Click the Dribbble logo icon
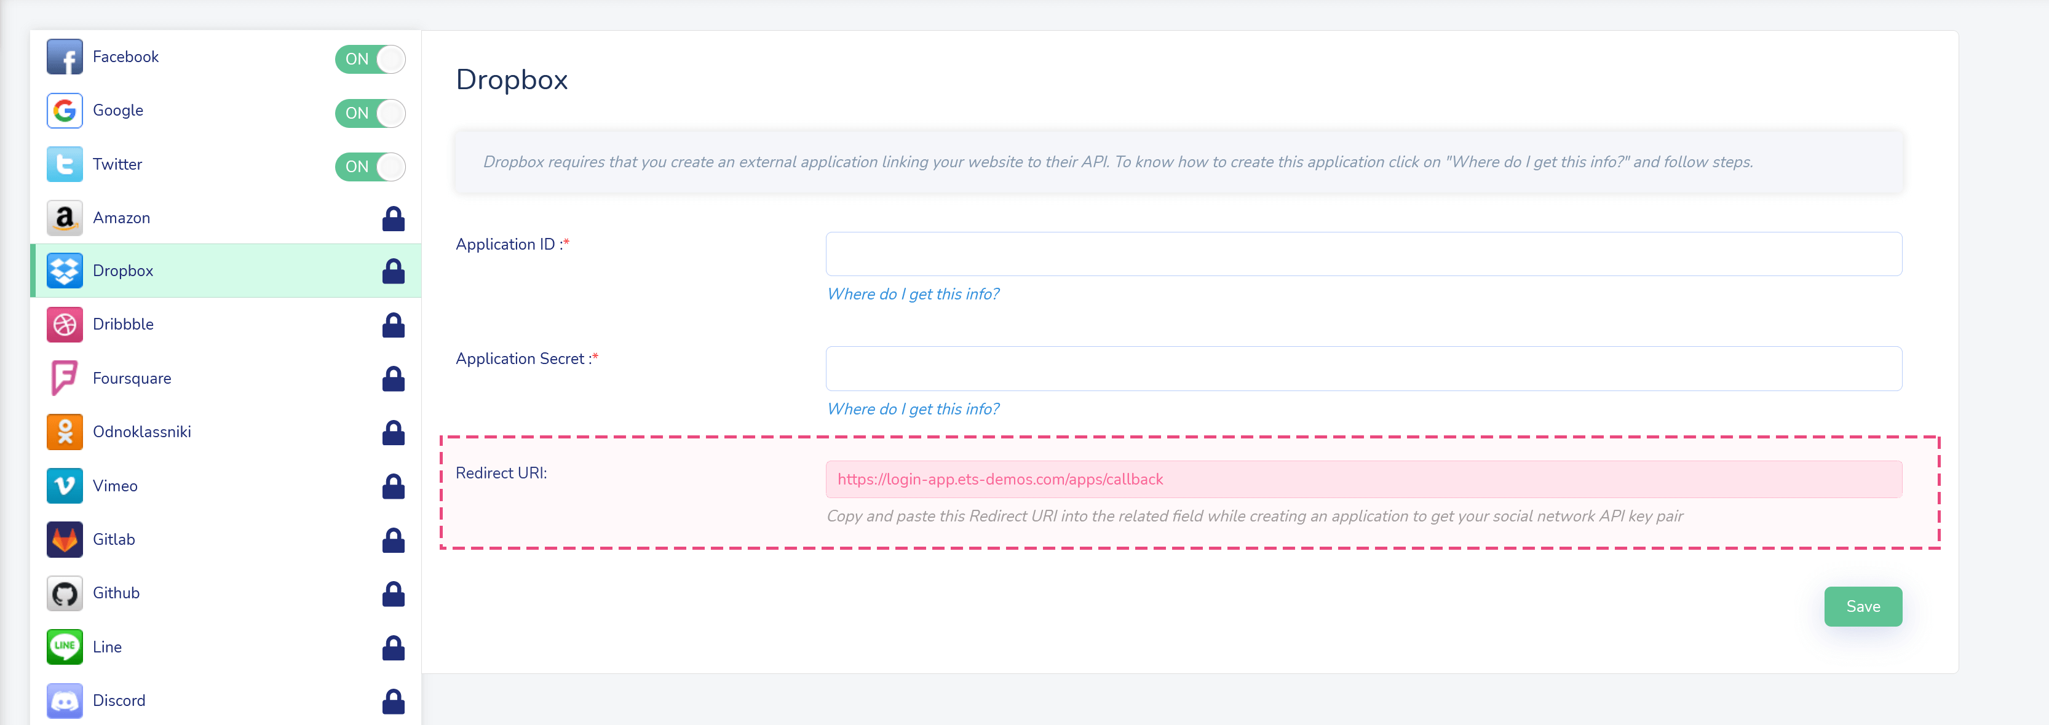The width and height of the screenshot is (2049, 725). [x=65, y=325]
